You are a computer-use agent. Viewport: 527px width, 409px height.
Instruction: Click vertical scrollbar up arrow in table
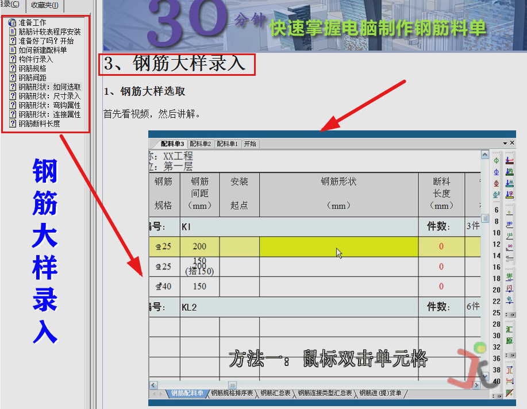click(x=484, y=155)
